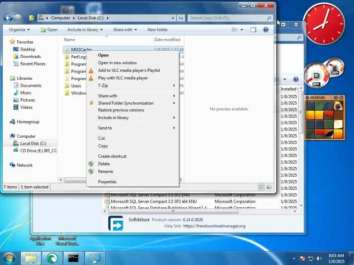This screenshot has height=265, width=354.
Task: Expand Share with in the context menu
Action: [x=133, y=96]
